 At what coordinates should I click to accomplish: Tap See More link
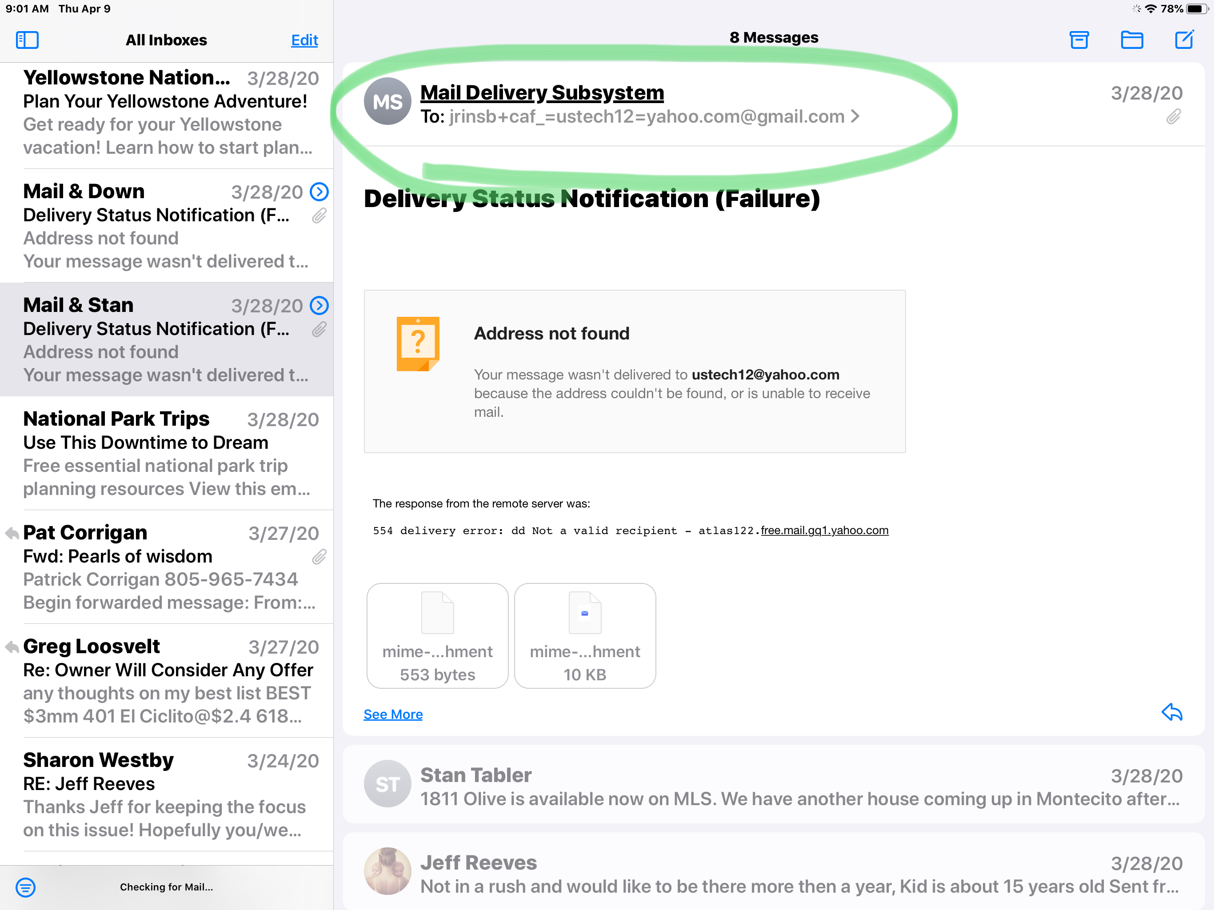pyautogui.click(x=393, y=714)
